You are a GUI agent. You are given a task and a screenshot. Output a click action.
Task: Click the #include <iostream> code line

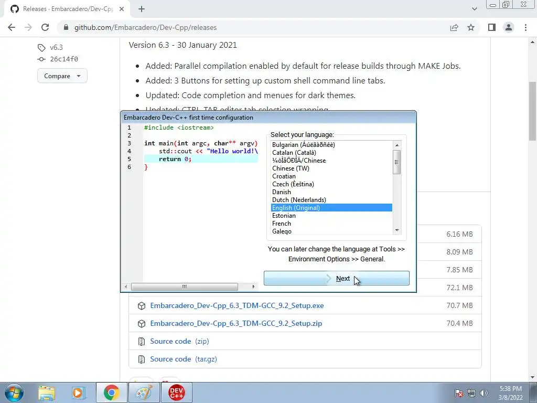point(179,127)
